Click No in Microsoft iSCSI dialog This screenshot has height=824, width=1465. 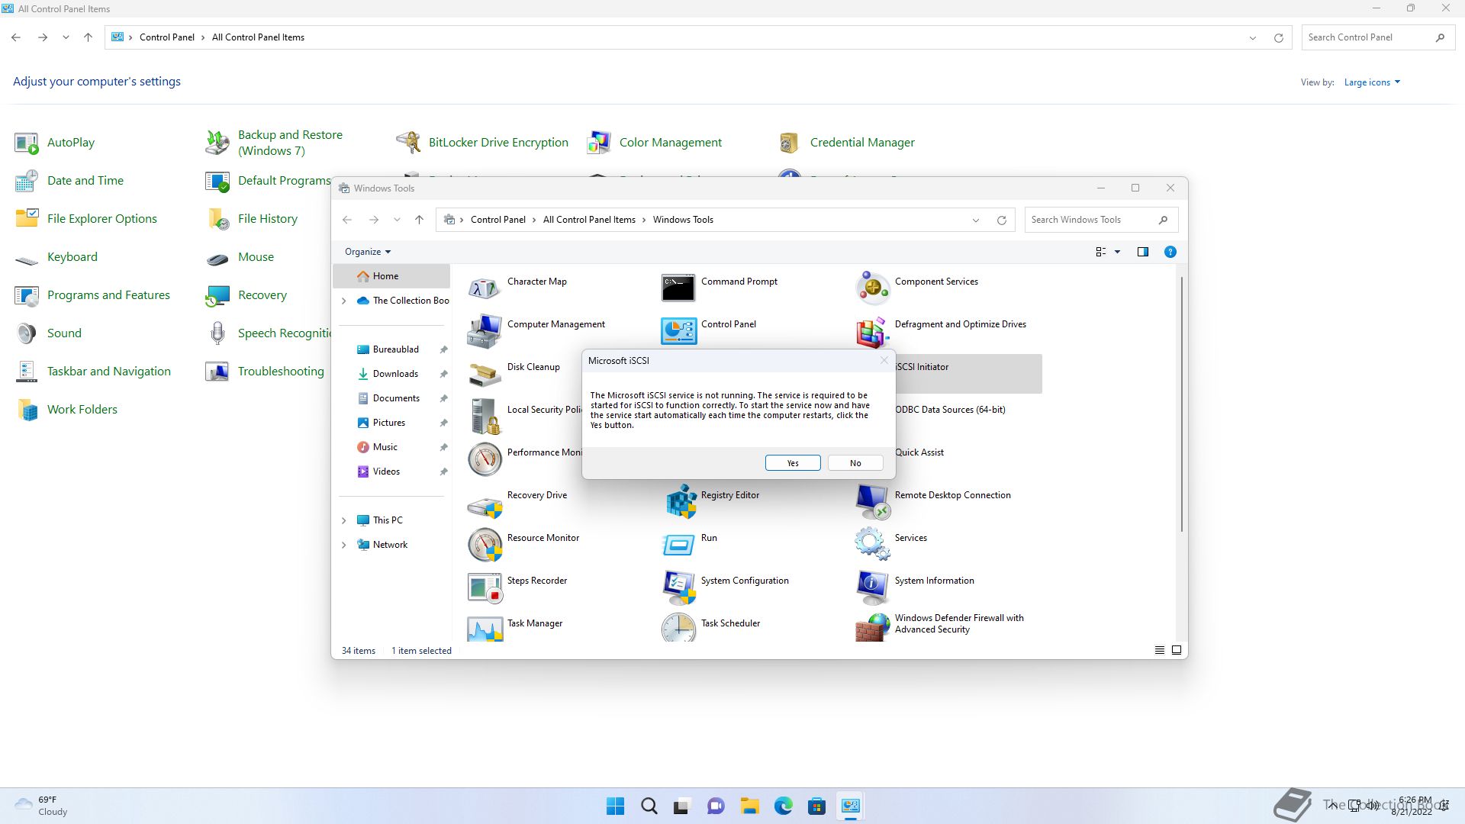pyautogui.click(x=855, y=463)
